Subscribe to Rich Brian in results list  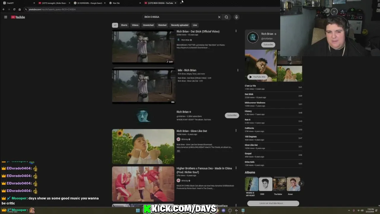(232, 115)
